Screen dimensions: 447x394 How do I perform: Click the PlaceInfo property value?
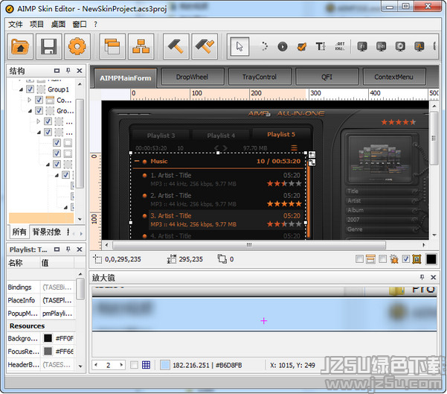57,300
